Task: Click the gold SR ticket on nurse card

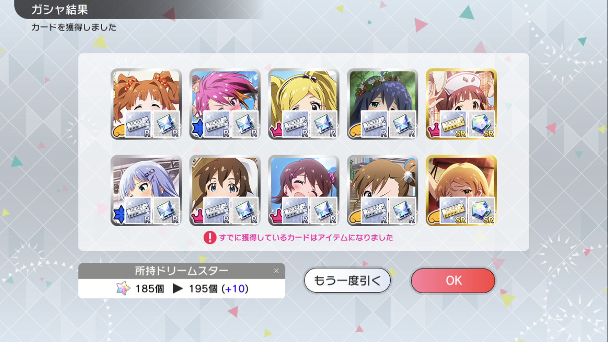Action: pyautogui.click(x=453, y=124)
